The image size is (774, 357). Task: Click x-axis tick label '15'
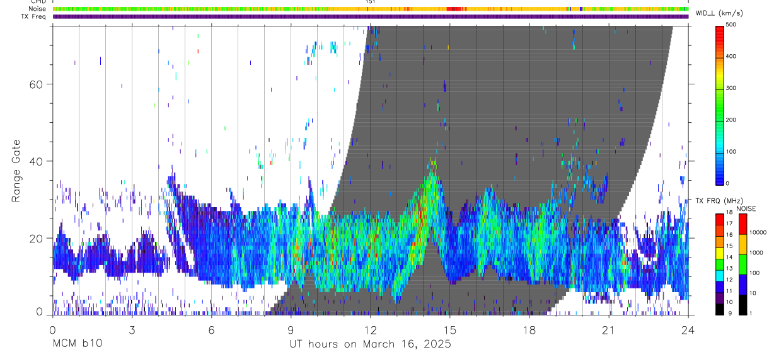pos(450,329)
